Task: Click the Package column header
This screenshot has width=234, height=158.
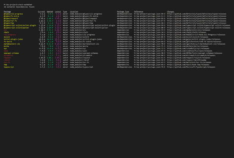Action: (7, 11)
